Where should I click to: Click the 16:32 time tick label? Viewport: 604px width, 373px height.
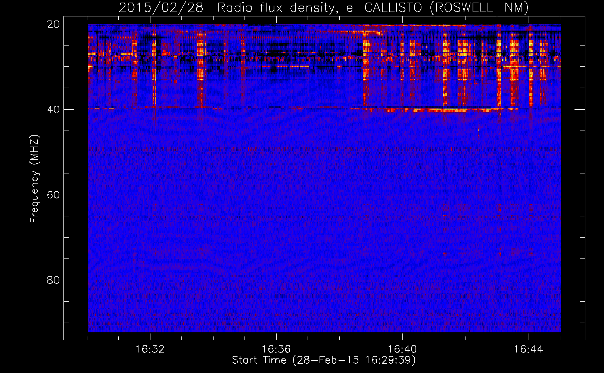click(x=150, y=350)
